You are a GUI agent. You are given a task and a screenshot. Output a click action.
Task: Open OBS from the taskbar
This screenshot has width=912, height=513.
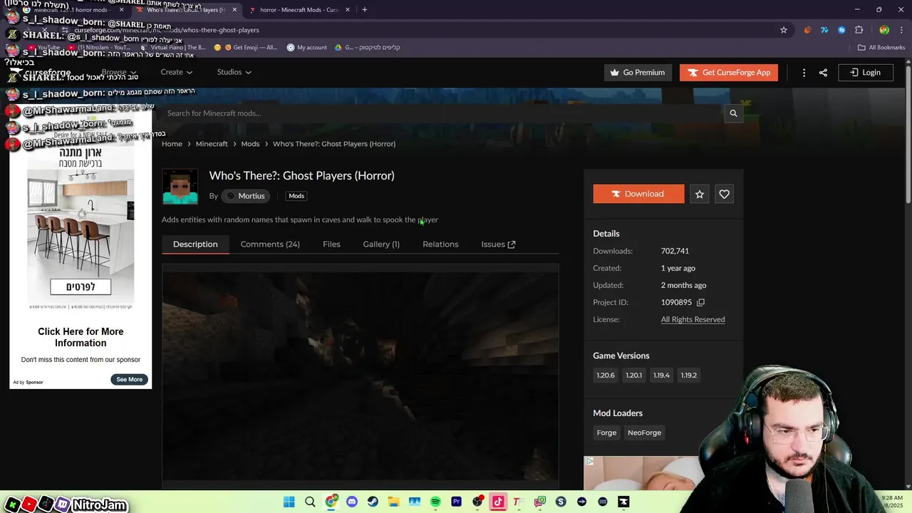(x=477, y=502)
